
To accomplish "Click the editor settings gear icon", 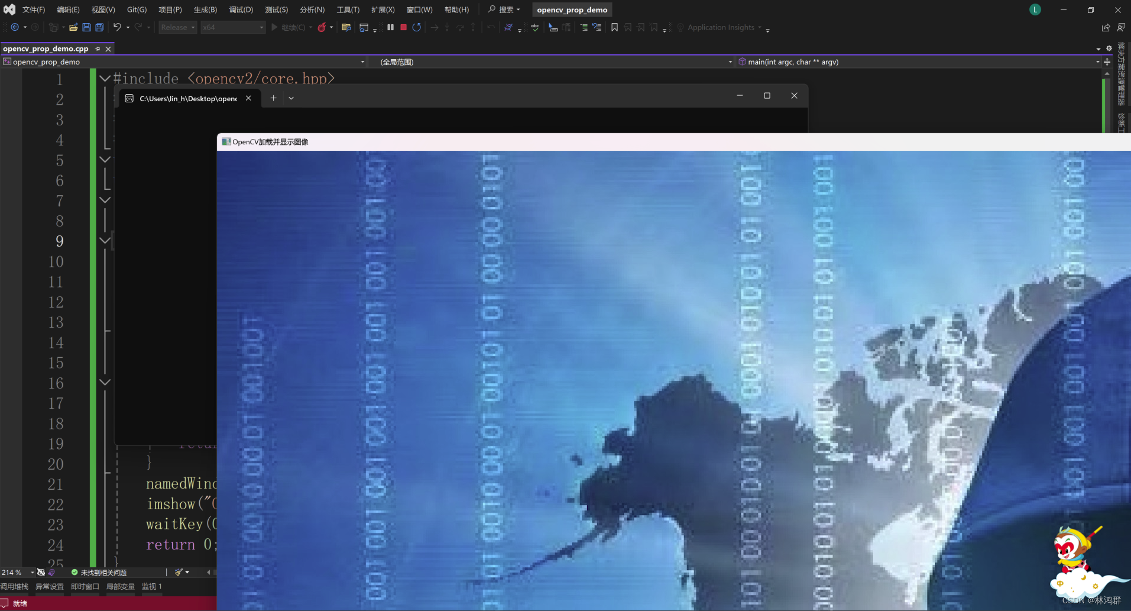I will [1109, 49].
